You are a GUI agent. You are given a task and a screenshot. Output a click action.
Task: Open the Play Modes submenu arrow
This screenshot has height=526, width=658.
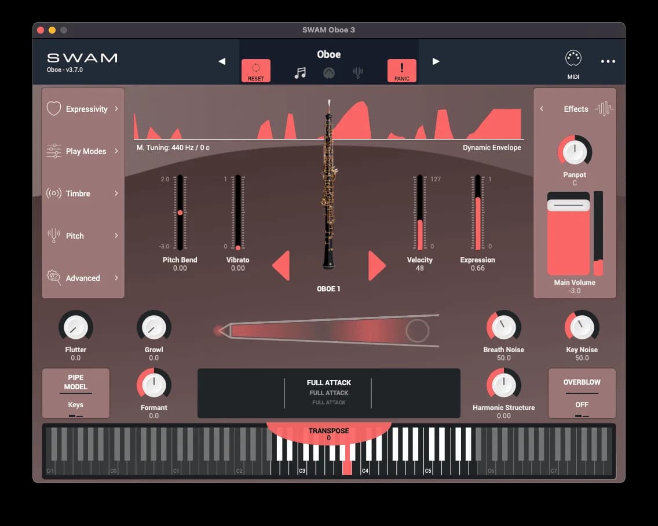[x=116, y=151]
